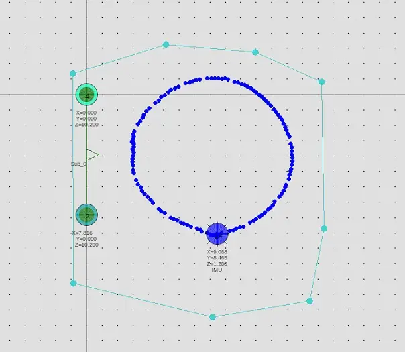Select the bottommost cyan polygon vertex

point(213,317)
